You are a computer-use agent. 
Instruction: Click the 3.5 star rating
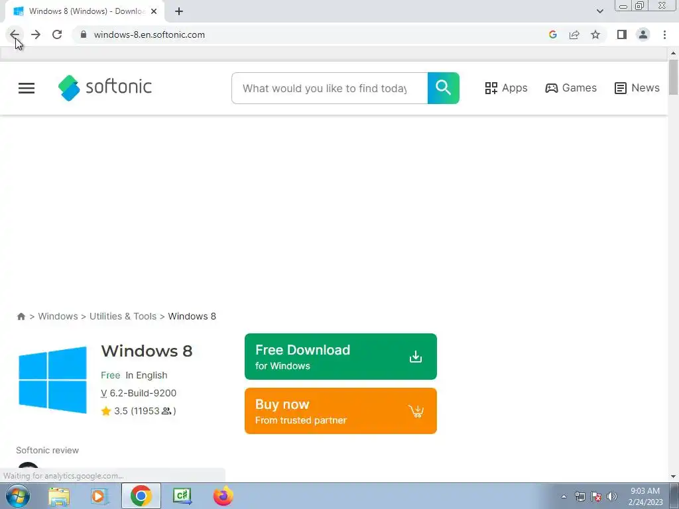click(x=138, y=411)
